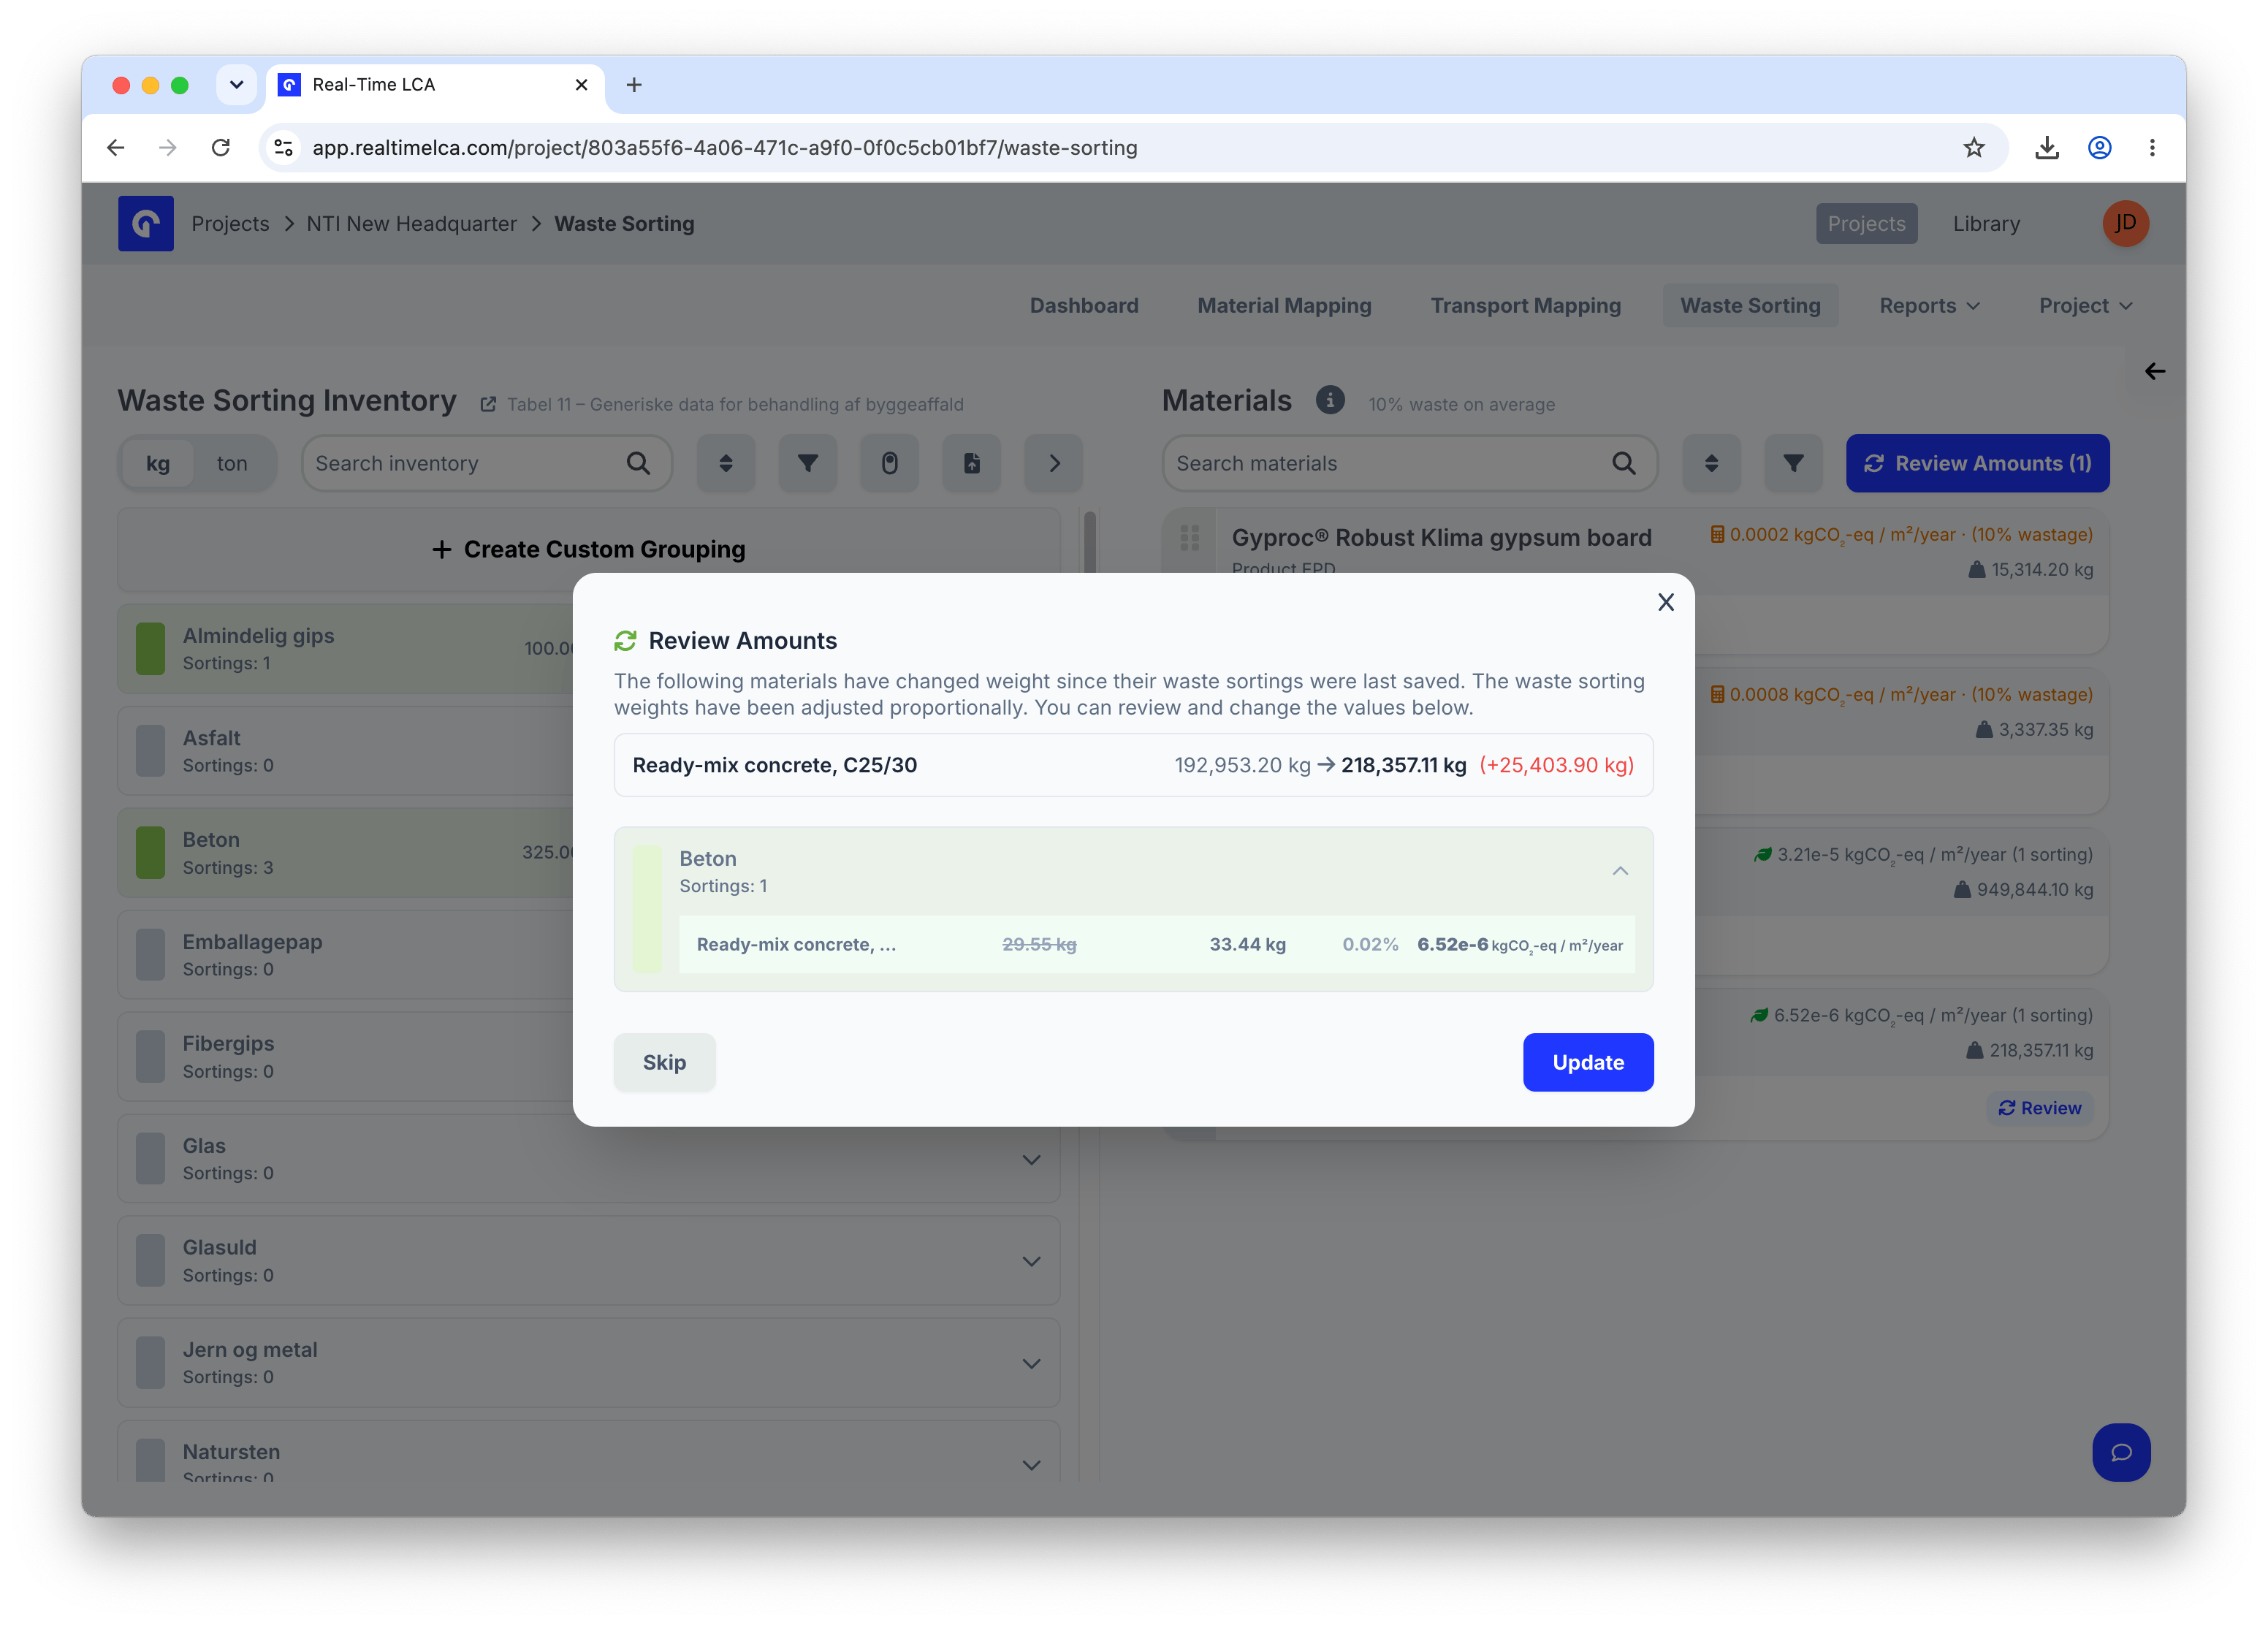Click the search inventory magnifier icon

coord(638,463)
